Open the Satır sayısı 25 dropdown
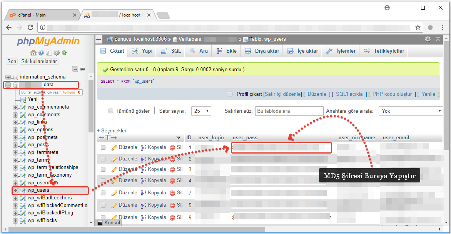451x234 pixels. coord(202,111)
